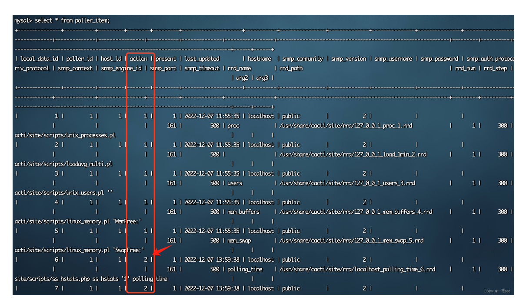Select the "rrd_name" column header
Screen dimensions: 526x303
pyautogui.click(x=239, y=68)
